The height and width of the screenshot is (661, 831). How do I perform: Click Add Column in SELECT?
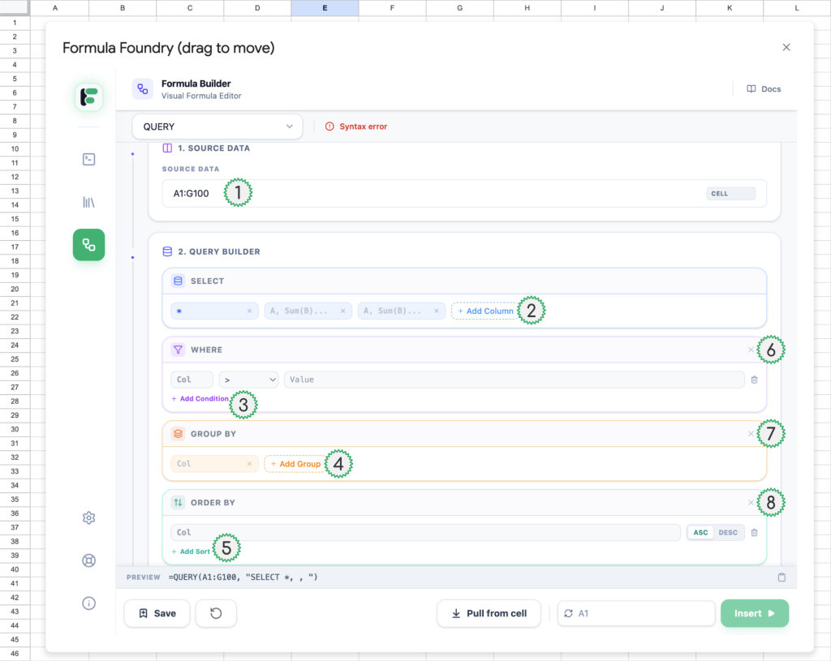(485, 311)
